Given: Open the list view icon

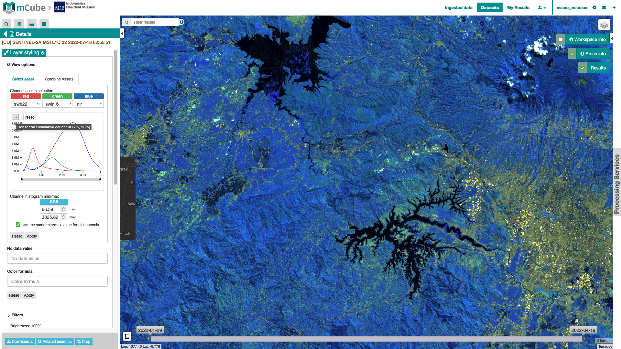Looking at the screenshot, I should [19, 24].
